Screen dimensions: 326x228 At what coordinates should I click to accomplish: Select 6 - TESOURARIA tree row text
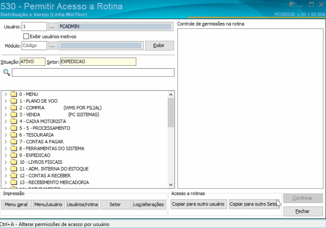click(37, 135)
